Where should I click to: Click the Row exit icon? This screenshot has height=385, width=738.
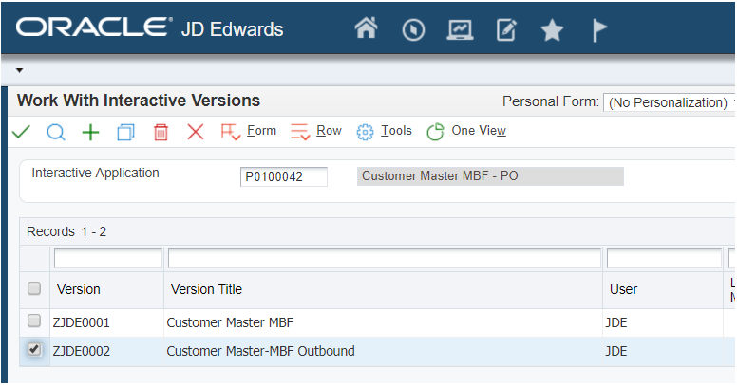tap(300, 132)
